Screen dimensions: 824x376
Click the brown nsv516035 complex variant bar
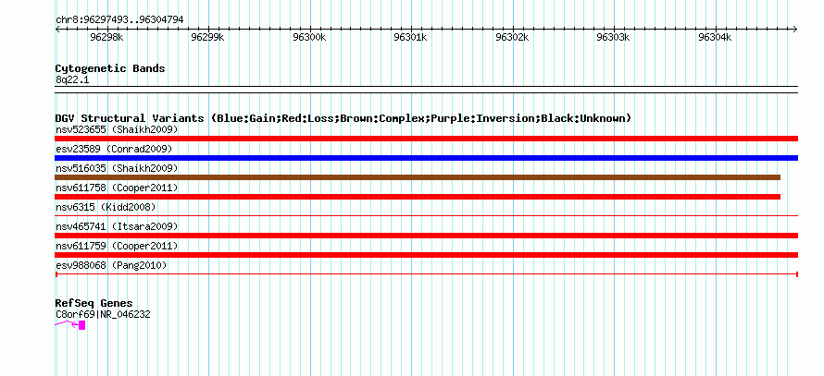pos(418,177)
